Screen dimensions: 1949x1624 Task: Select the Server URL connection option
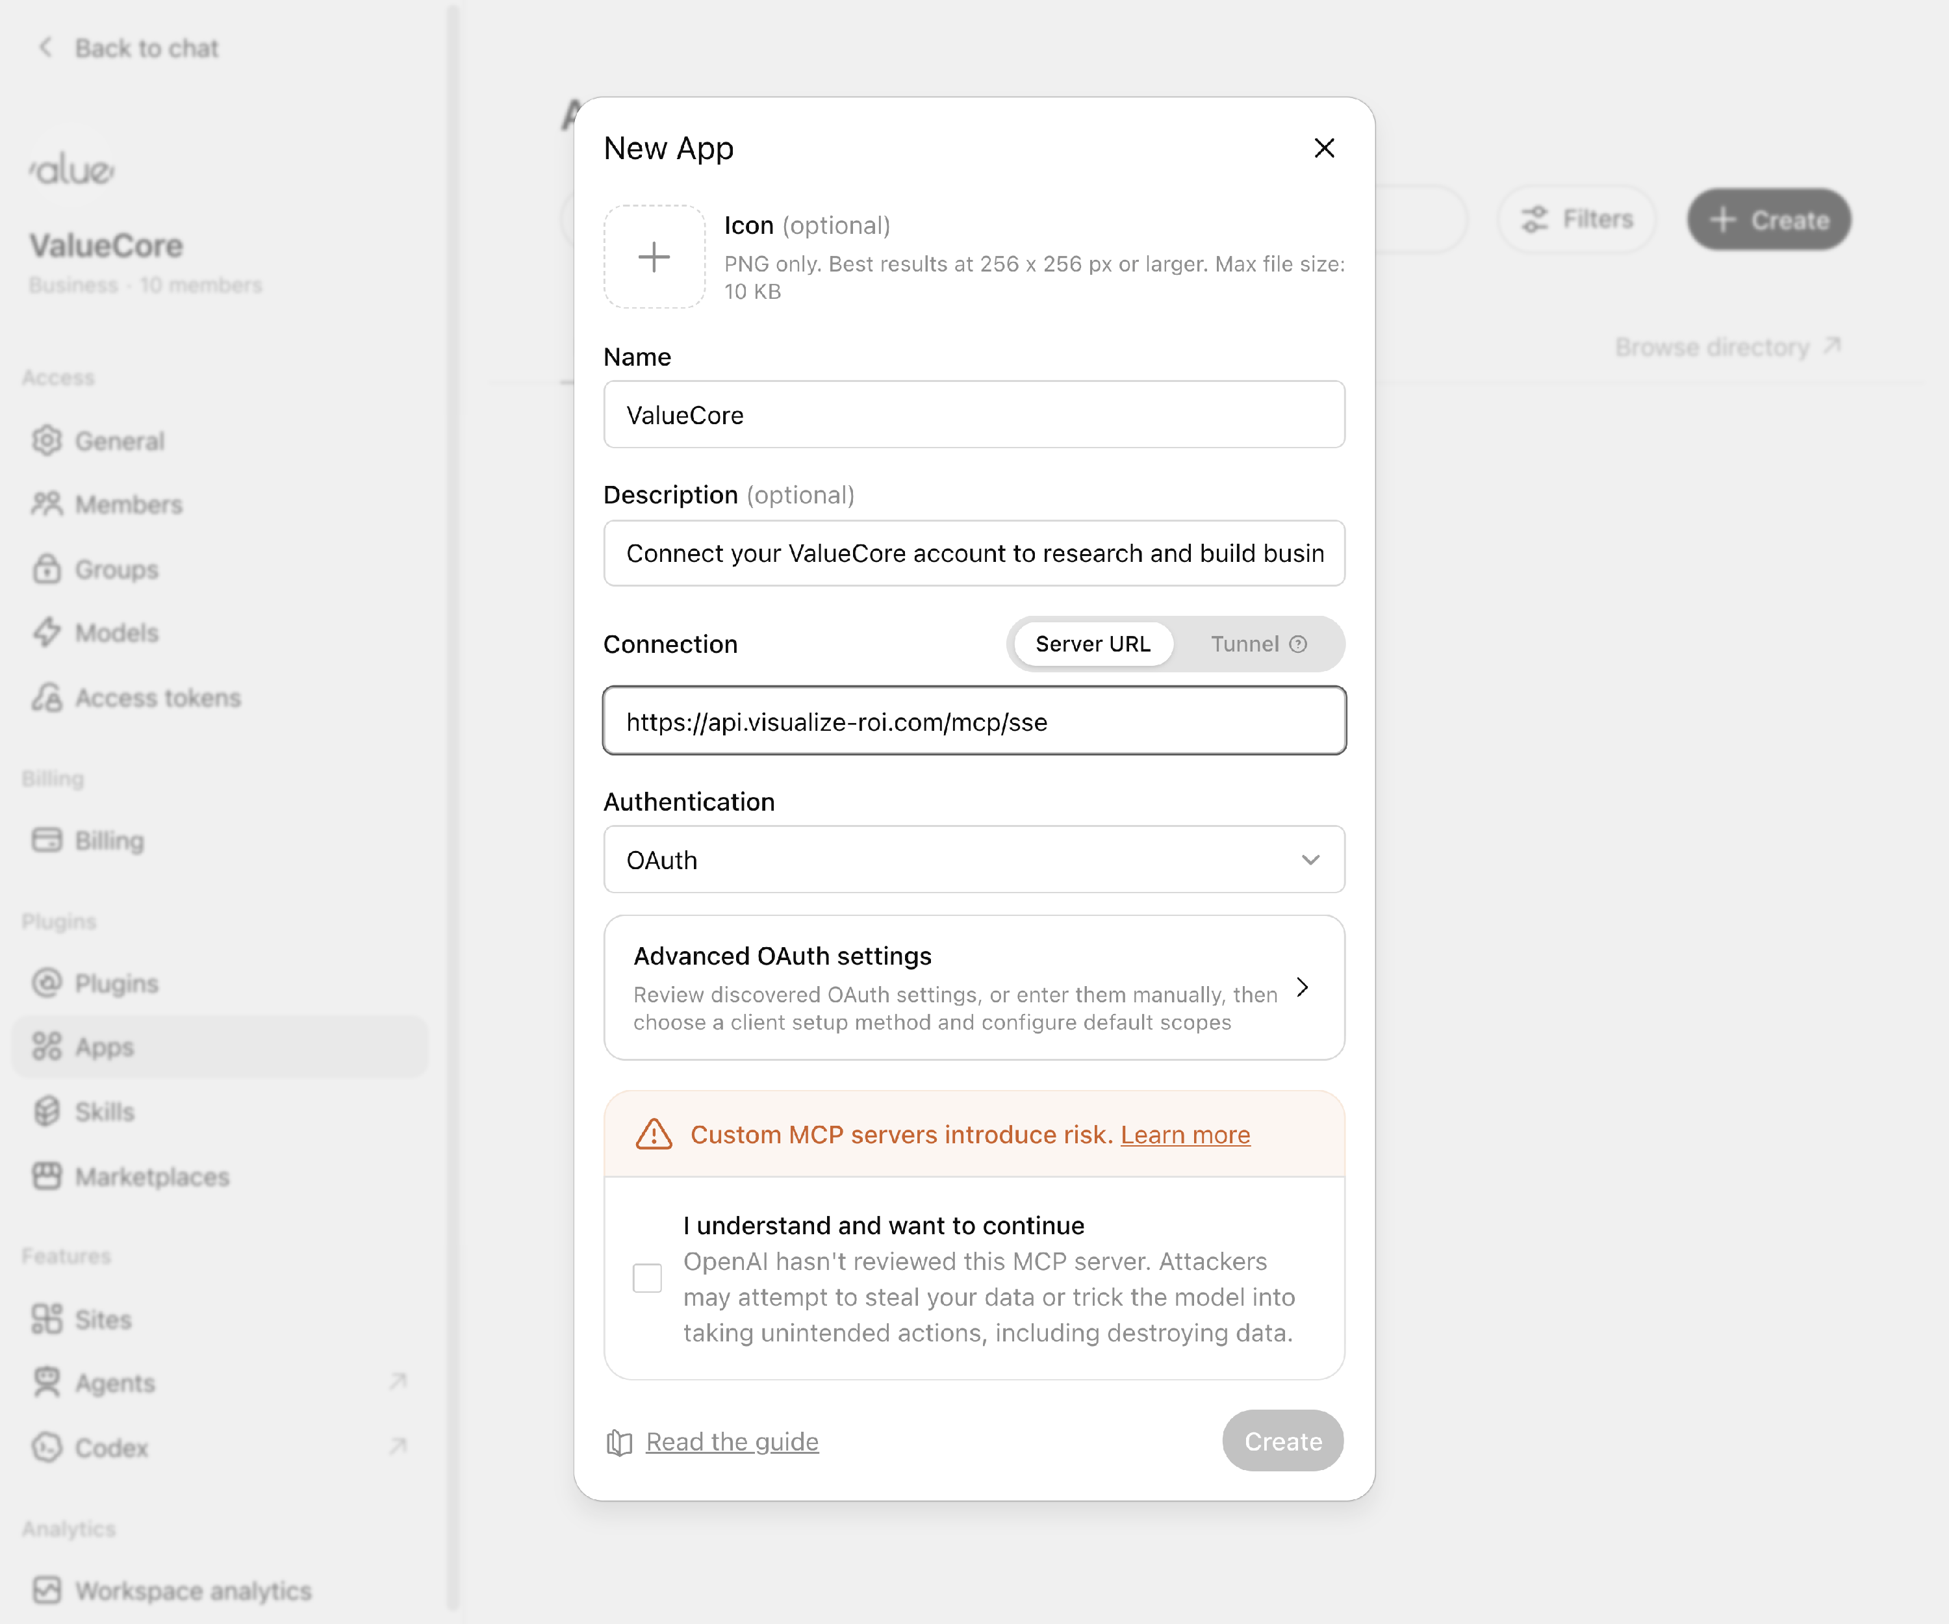pos(1092,644)
